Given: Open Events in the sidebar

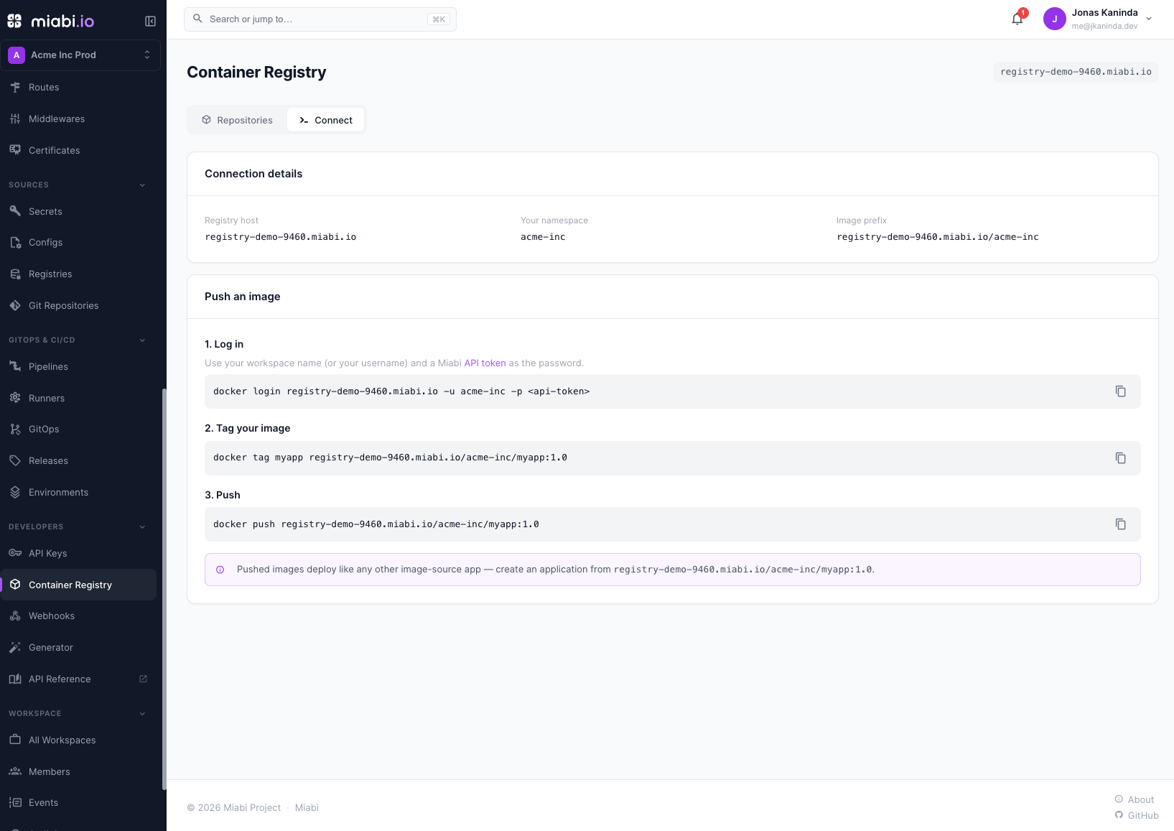Looking at the screenshot, I should pos(78,802).
